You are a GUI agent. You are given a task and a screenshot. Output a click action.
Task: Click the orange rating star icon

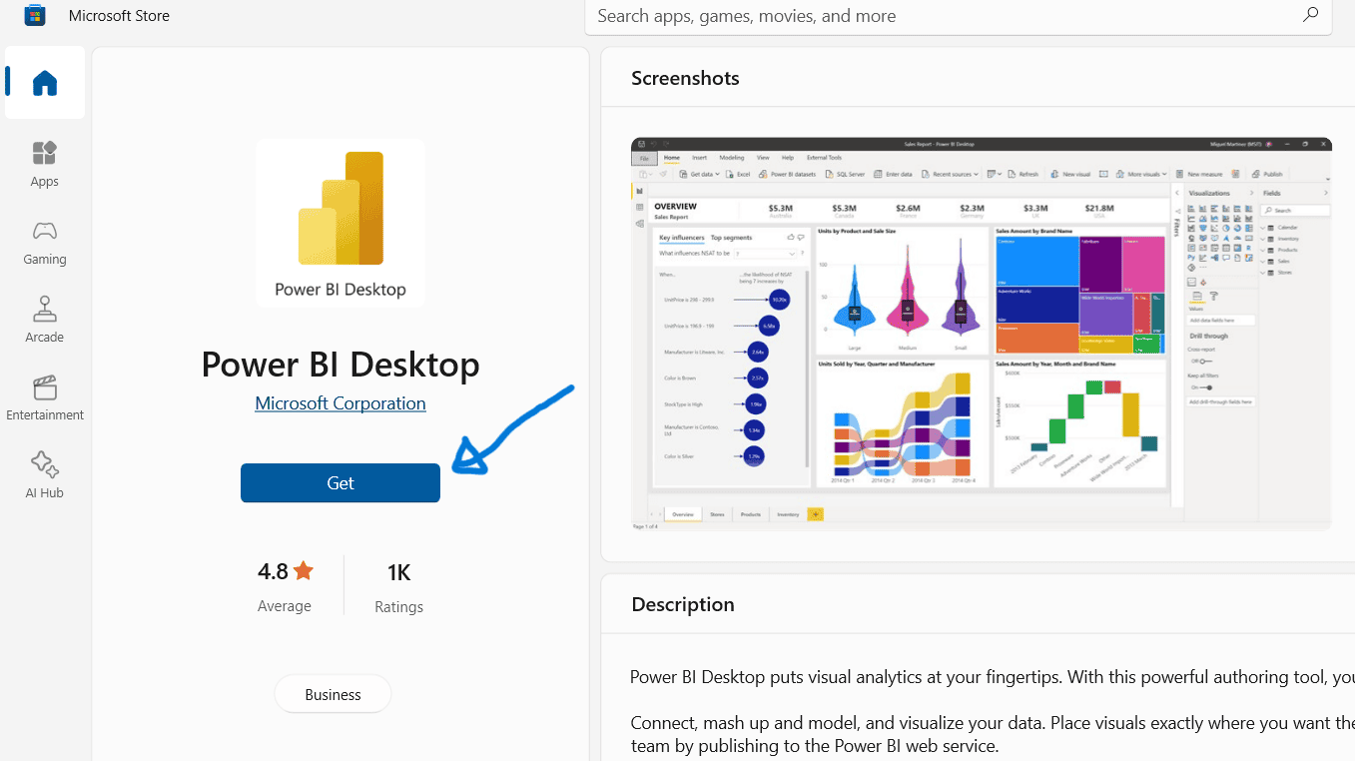[x=304, y=571]
